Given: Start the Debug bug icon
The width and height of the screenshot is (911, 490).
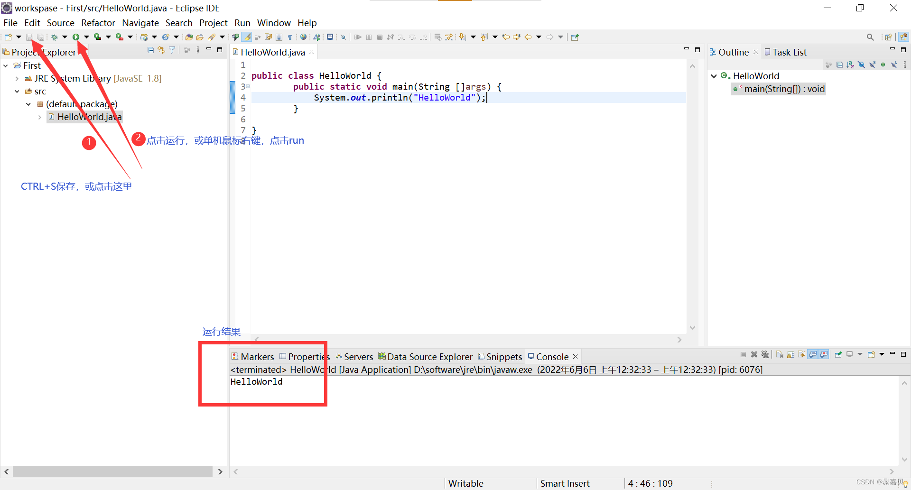Looking at the screenshot, I should (x=55, y=37).
